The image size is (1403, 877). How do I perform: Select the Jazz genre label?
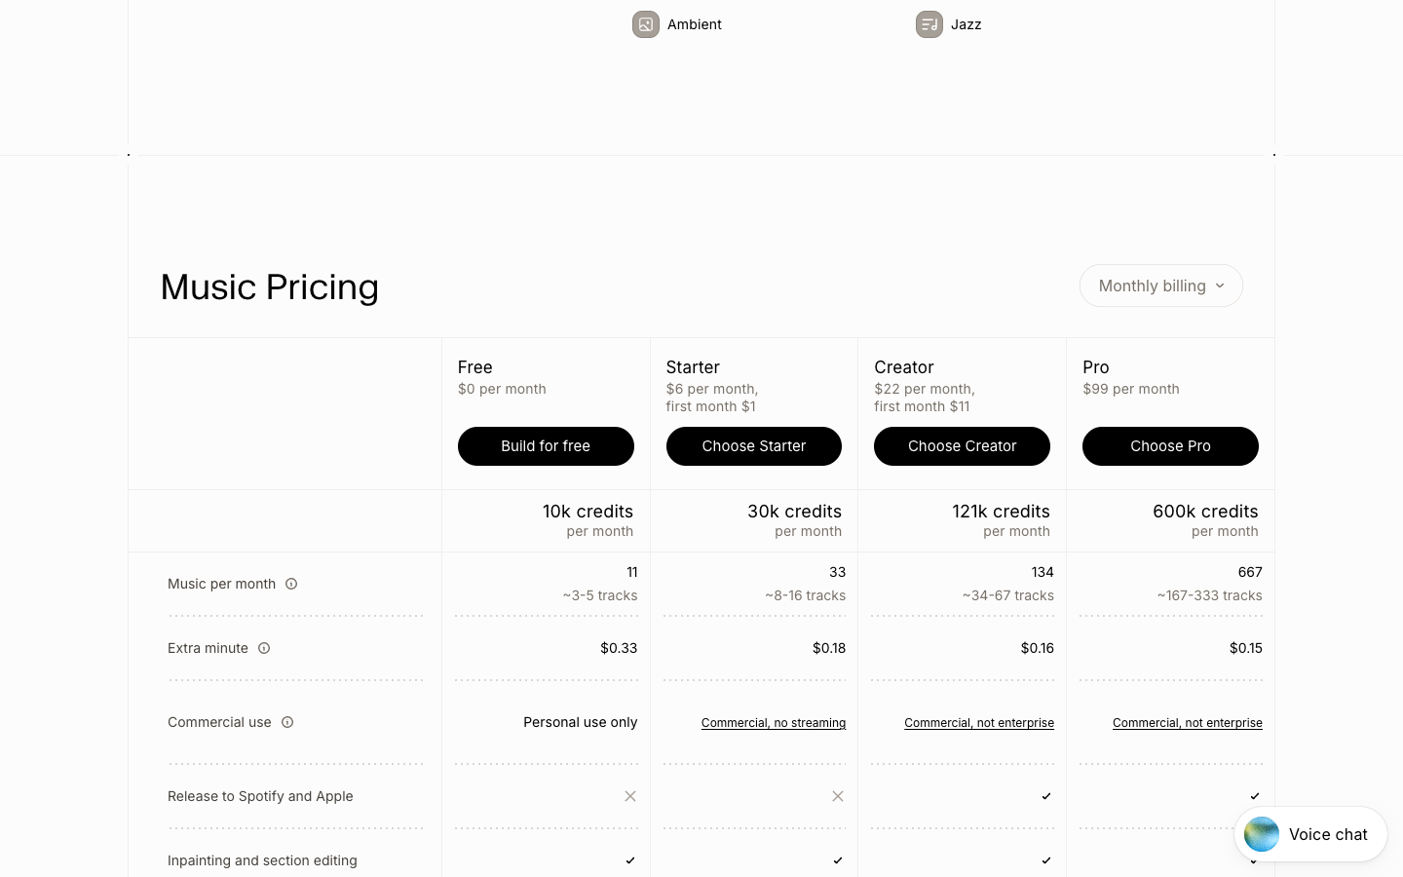click(x=967, y=24)
